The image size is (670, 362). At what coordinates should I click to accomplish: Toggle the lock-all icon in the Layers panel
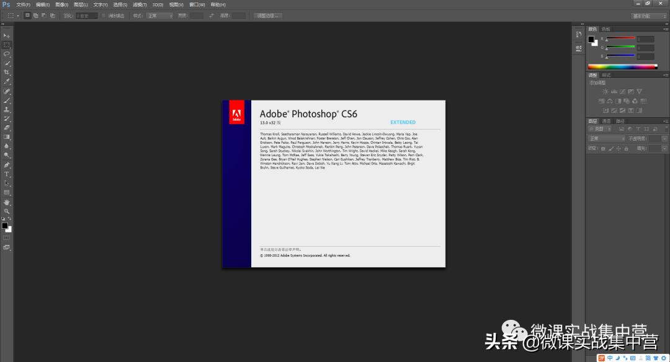pyautogui.click(x=627, y=148)
